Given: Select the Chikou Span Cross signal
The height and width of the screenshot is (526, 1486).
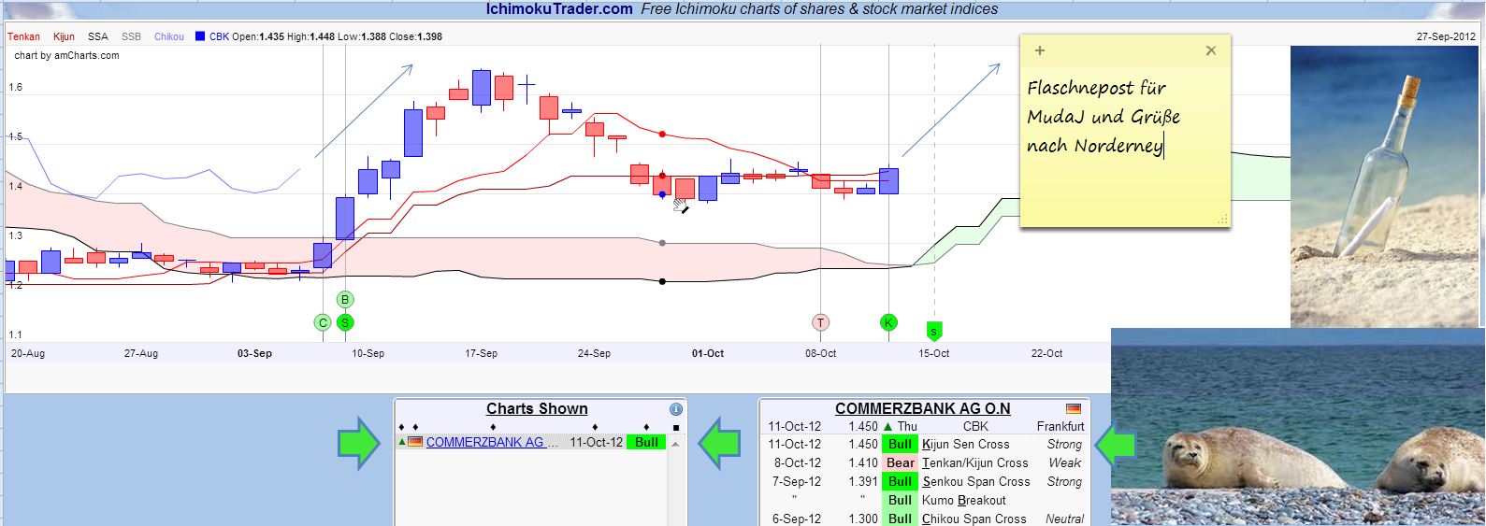Looking at the screenshot, I should click(974, 519).
